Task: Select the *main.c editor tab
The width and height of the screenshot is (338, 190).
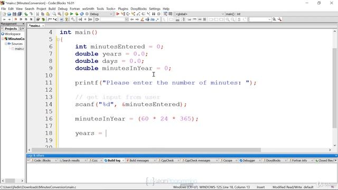Action: [35, 26]
